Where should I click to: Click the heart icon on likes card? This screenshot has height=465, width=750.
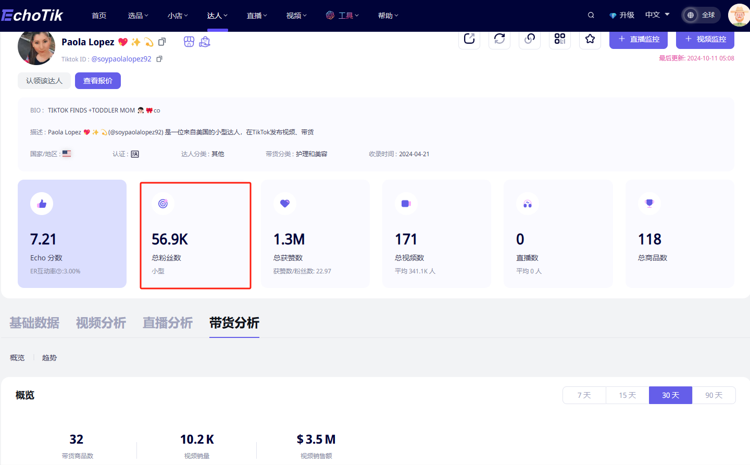pyautogui.click(x=285, y=204)
